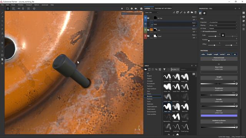246x138 pixels.
Task: Select the Paint brush tool in left toolbar
Action: (x=2, y=13)
